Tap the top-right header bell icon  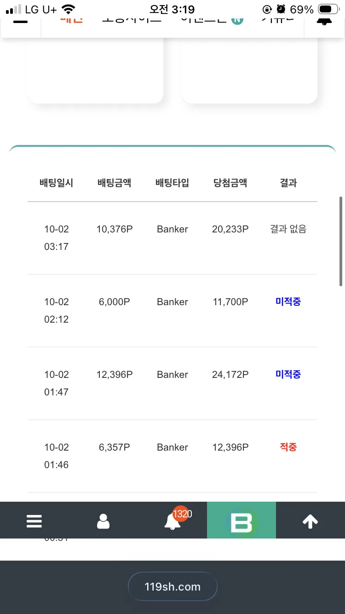click(x=324, y=21)
